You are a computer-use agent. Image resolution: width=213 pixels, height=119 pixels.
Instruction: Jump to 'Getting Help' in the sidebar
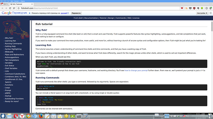click(10, 46)
